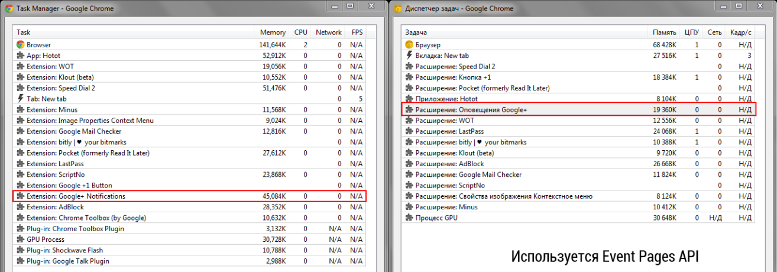Select Расширение: Pocket (formerly Read It Later) row

coord(578,88)
